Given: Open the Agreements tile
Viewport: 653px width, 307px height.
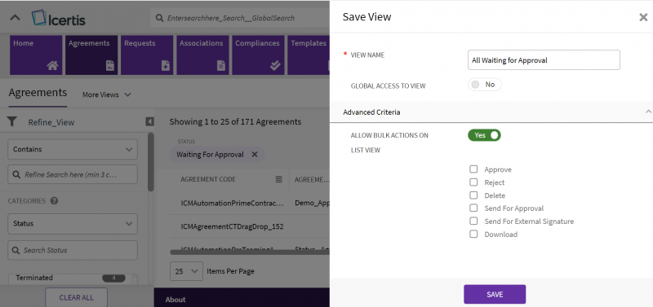Looking at the screenshot, I should [x=91, y=55].
